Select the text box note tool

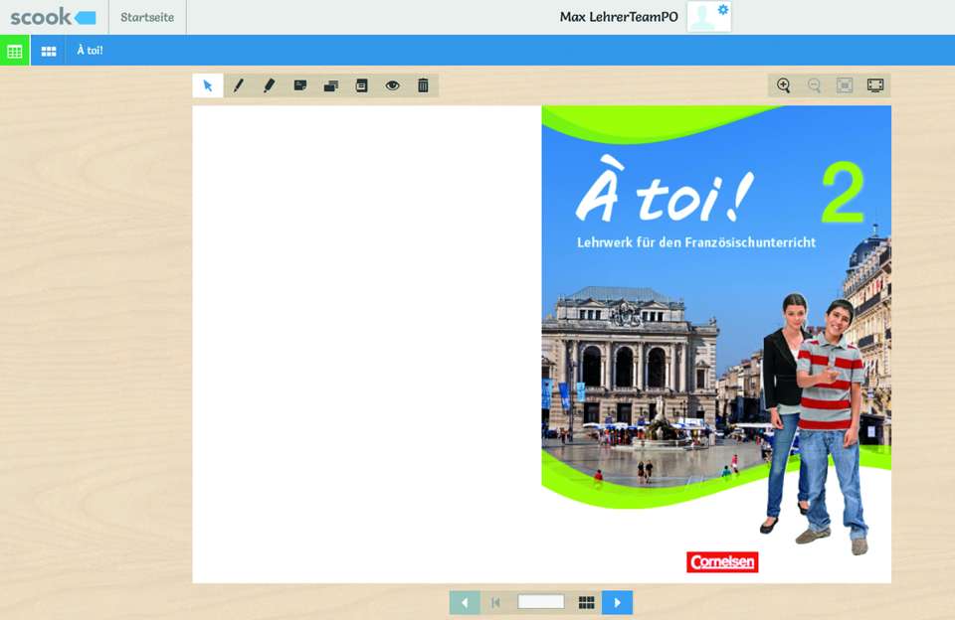pyautogui.click(x=362, y=85)
